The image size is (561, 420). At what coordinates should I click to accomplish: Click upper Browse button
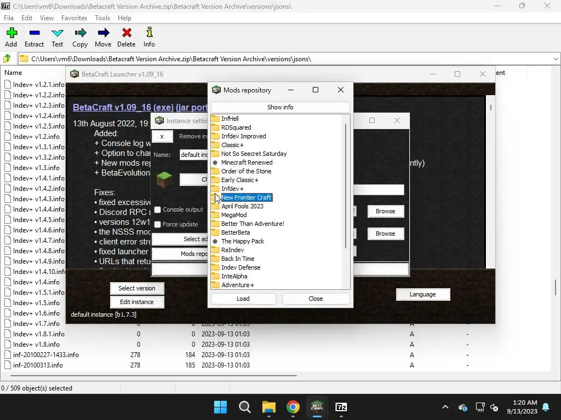click(x=386, y=211)
